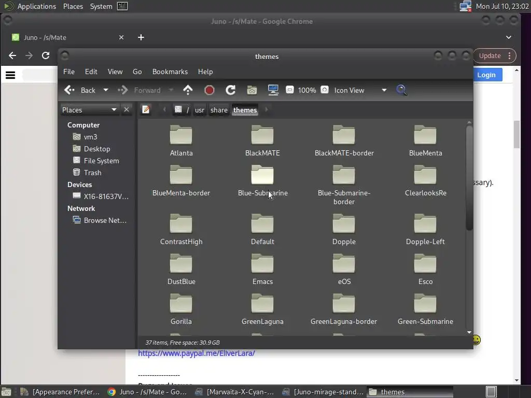
Task: Switch to Appearance Preferences taskbar entry
Action: point(60,392)
